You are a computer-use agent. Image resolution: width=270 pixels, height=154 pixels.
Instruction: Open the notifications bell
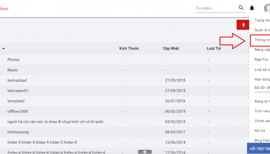pyautogui.click(x=252, y=8)
